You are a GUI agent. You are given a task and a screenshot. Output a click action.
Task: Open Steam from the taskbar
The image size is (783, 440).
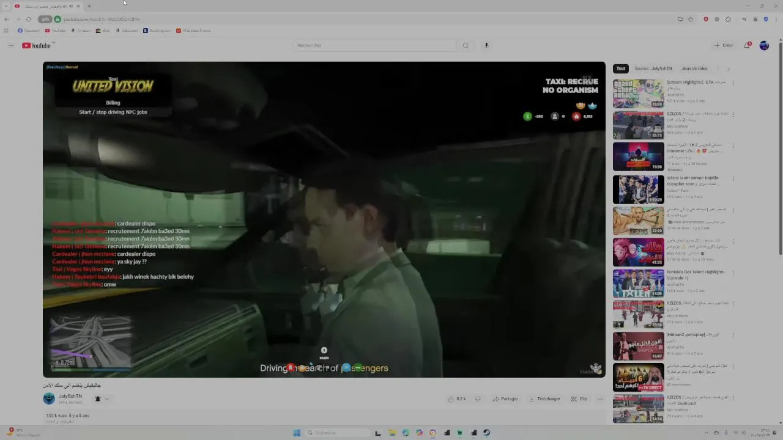tap(487, 433)
